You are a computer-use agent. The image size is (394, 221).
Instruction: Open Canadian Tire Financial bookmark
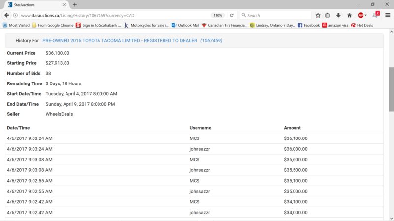pos(225,25)
